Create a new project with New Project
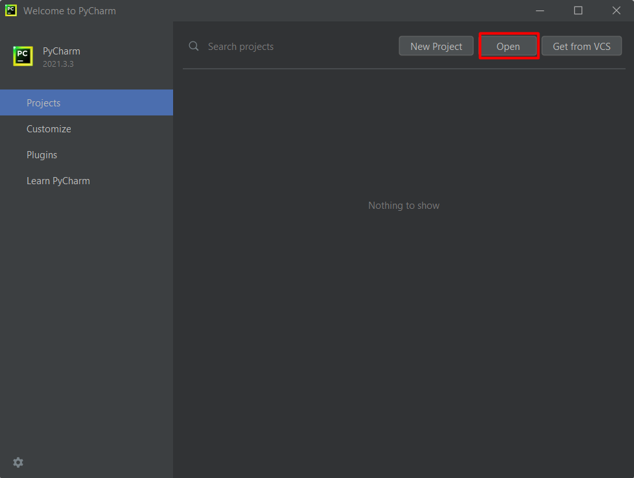 coord(436,45)
